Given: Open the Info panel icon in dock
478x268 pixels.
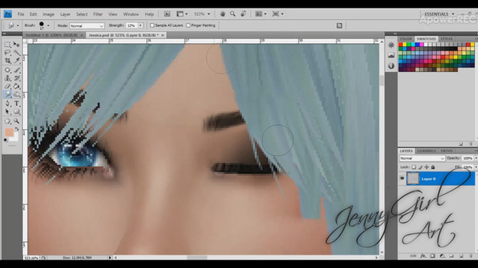Looking at the screenshot, I should [x=391, y=66].
